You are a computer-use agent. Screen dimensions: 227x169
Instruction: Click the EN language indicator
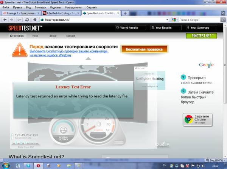click(165, 165)
